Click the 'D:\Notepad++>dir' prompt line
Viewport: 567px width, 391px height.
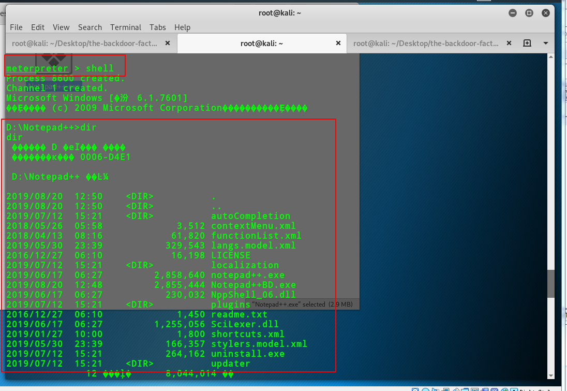coord(51,127)
